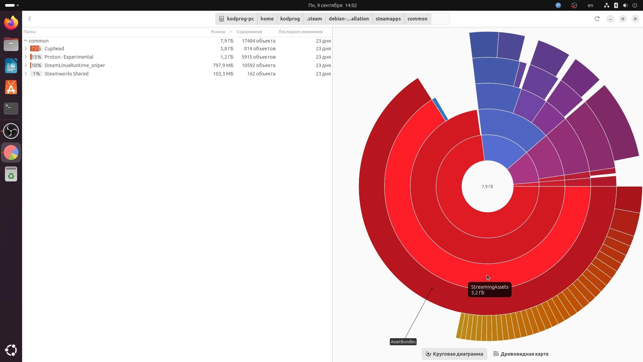
Task: Click Activities pill in top-left corner
Action: (x=12, y=5)
